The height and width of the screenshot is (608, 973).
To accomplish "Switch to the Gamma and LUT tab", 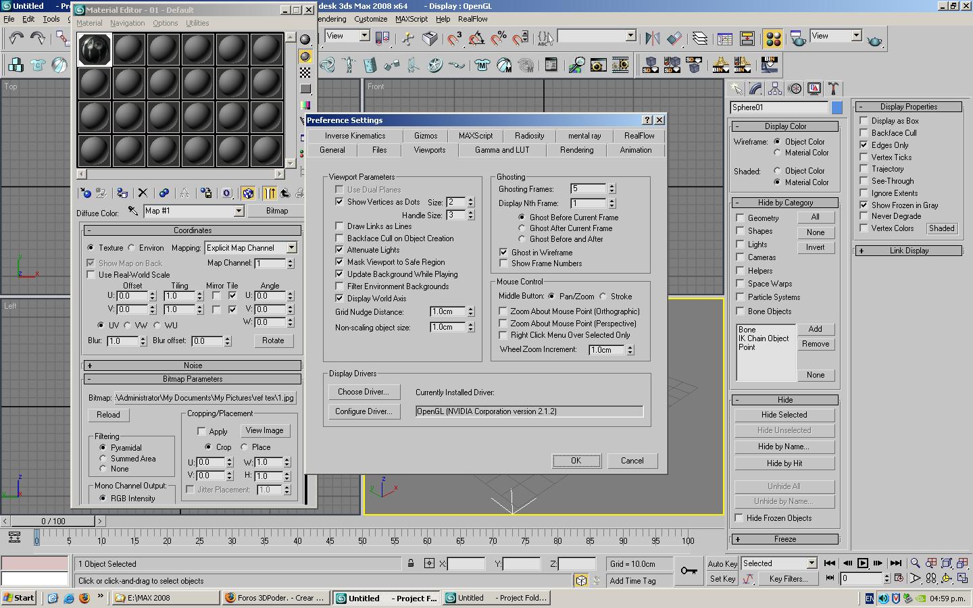I will click(501, 150).
